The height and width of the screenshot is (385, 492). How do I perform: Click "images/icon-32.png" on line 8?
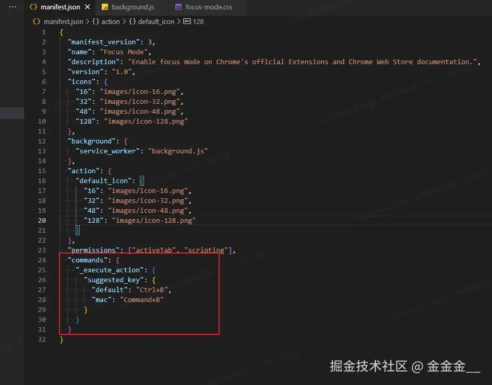140,102
